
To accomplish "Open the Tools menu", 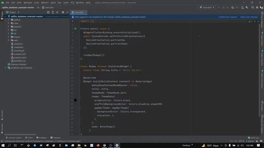I will tap(66, 3).
